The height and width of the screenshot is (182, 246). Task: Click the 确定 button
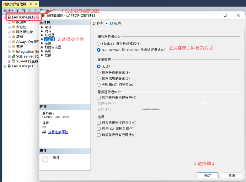tap(208, 175)
